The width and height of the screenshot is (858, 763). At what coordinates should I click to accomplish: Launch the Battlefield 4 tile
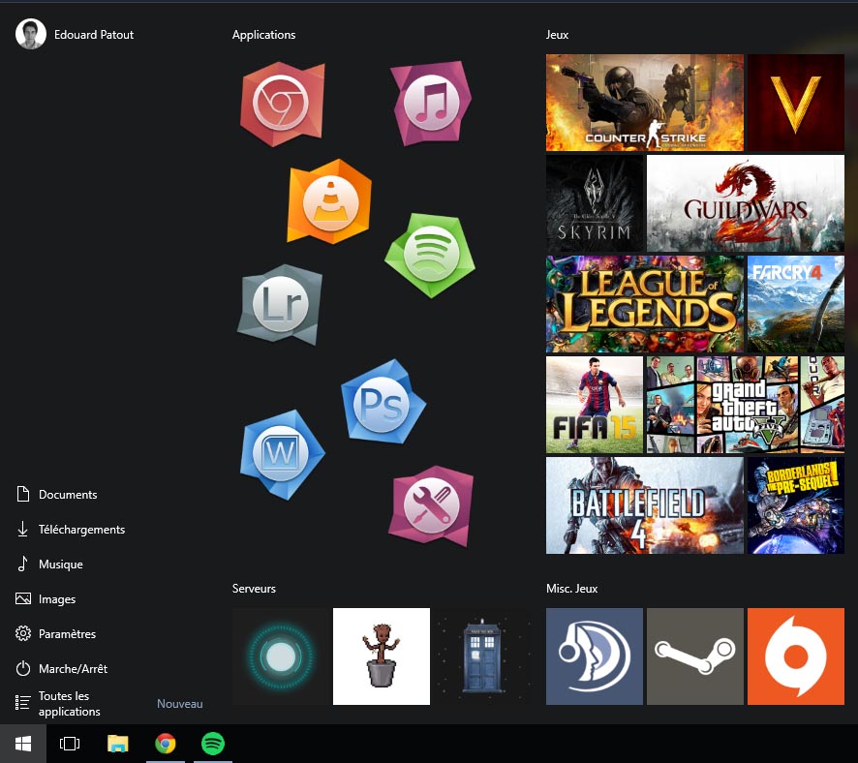(x=645, y=505)
